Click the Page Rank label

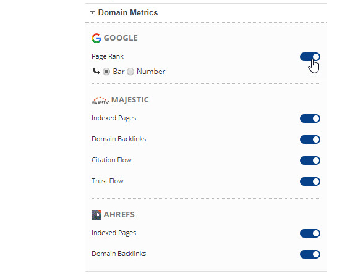tap(108, 57)
